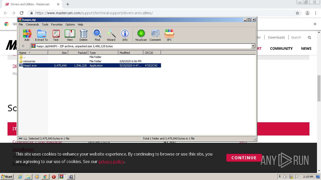The height and width of the screenshot is (180, 321).
Task: Open the Downloads link on Mastercam site
Action: [276, 37]
